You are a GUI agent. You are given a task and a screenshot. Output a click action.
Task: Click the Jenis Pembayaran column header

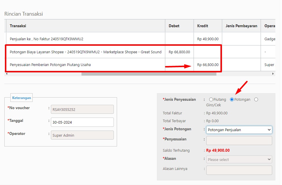(241, 26)
